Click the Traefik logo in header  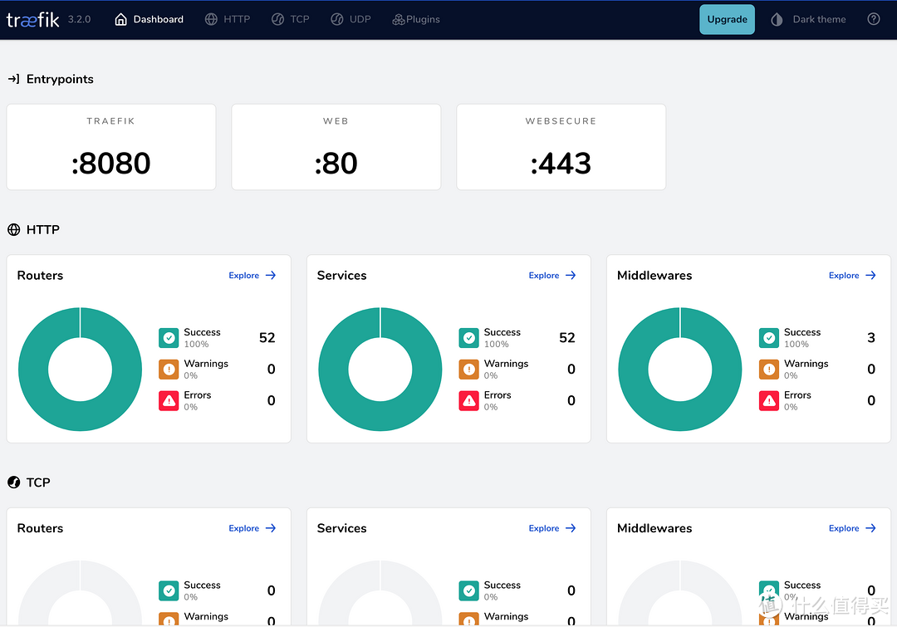click(x=33, y=19)
